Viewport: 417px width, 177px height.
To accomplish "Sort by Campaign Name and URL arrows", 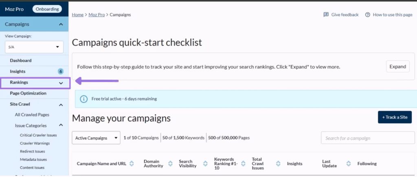I will pos(132,164).
